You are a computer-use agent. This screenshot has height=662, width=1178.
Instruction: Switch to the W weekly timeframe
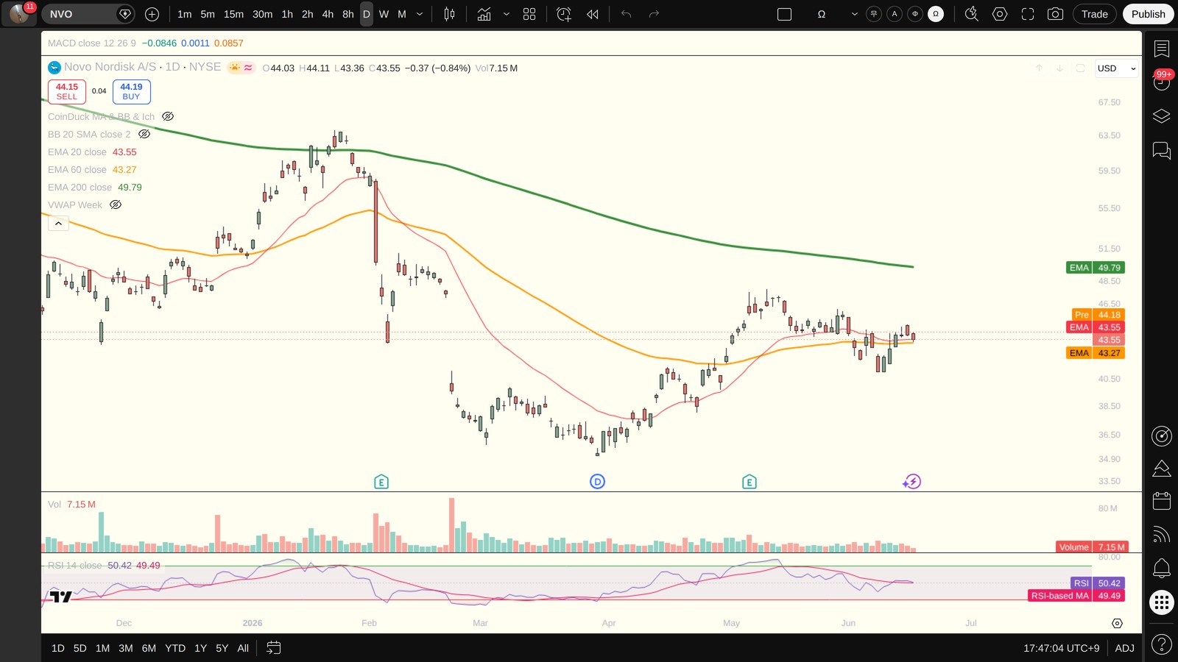click(x=384, y=14)
